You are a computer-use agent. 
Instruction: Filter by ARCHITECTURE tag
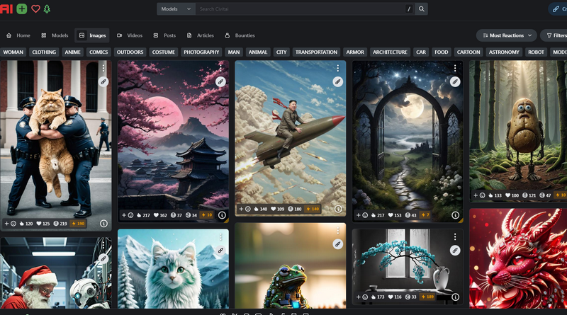[x=391, y=52]
